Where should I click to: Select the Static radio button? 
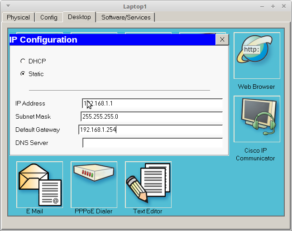tap(23, 74)
